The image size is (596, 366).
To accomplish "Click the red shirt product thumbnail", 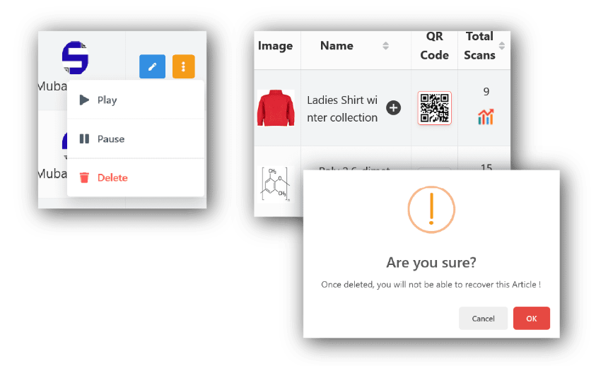I will point(276,108).
